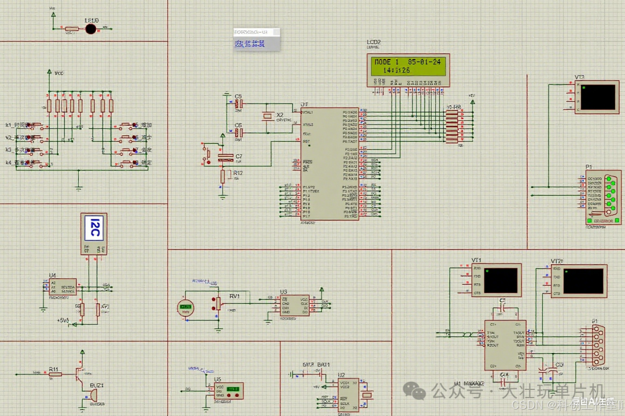The height and width of the screenshot is (416, 625).
Task: Select resistor R12
Action: (223, 177)
